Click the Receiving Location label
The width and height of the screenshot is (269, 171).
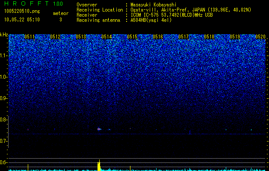point(100,10)
